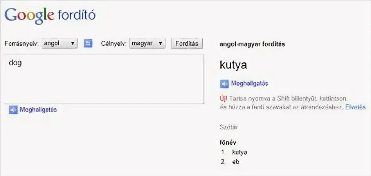Open the Célnyelv dropdown set to magyar
Viewport: 371px width, 176px height.
[148, 43]
